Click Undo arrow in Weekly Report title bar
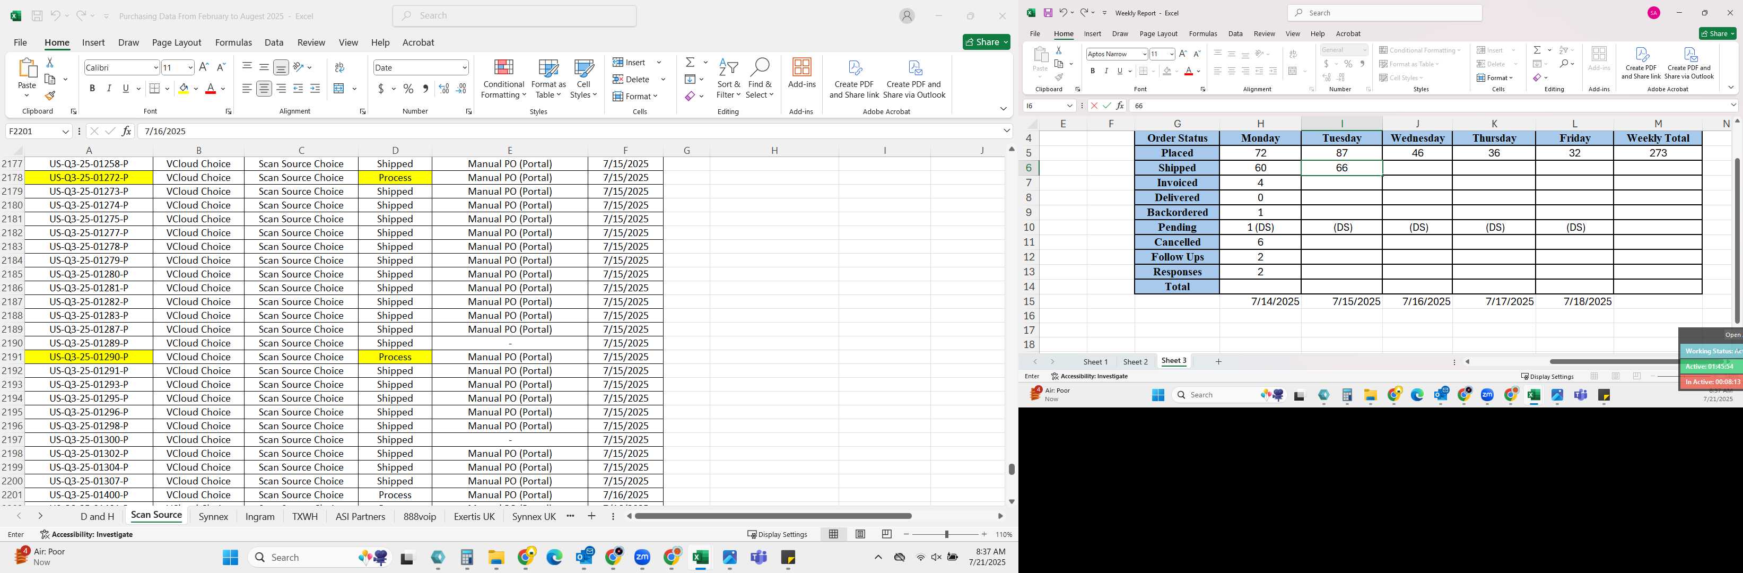 [1063, 13]
